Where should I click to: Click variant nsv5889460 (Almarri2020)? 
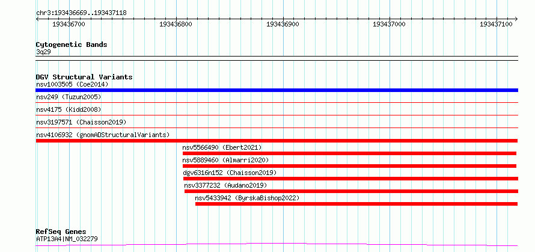[225, 160]
